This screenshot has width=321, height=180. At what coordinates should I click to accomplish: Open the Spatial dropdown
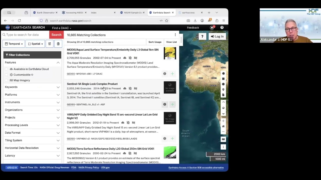pos(35,44)
